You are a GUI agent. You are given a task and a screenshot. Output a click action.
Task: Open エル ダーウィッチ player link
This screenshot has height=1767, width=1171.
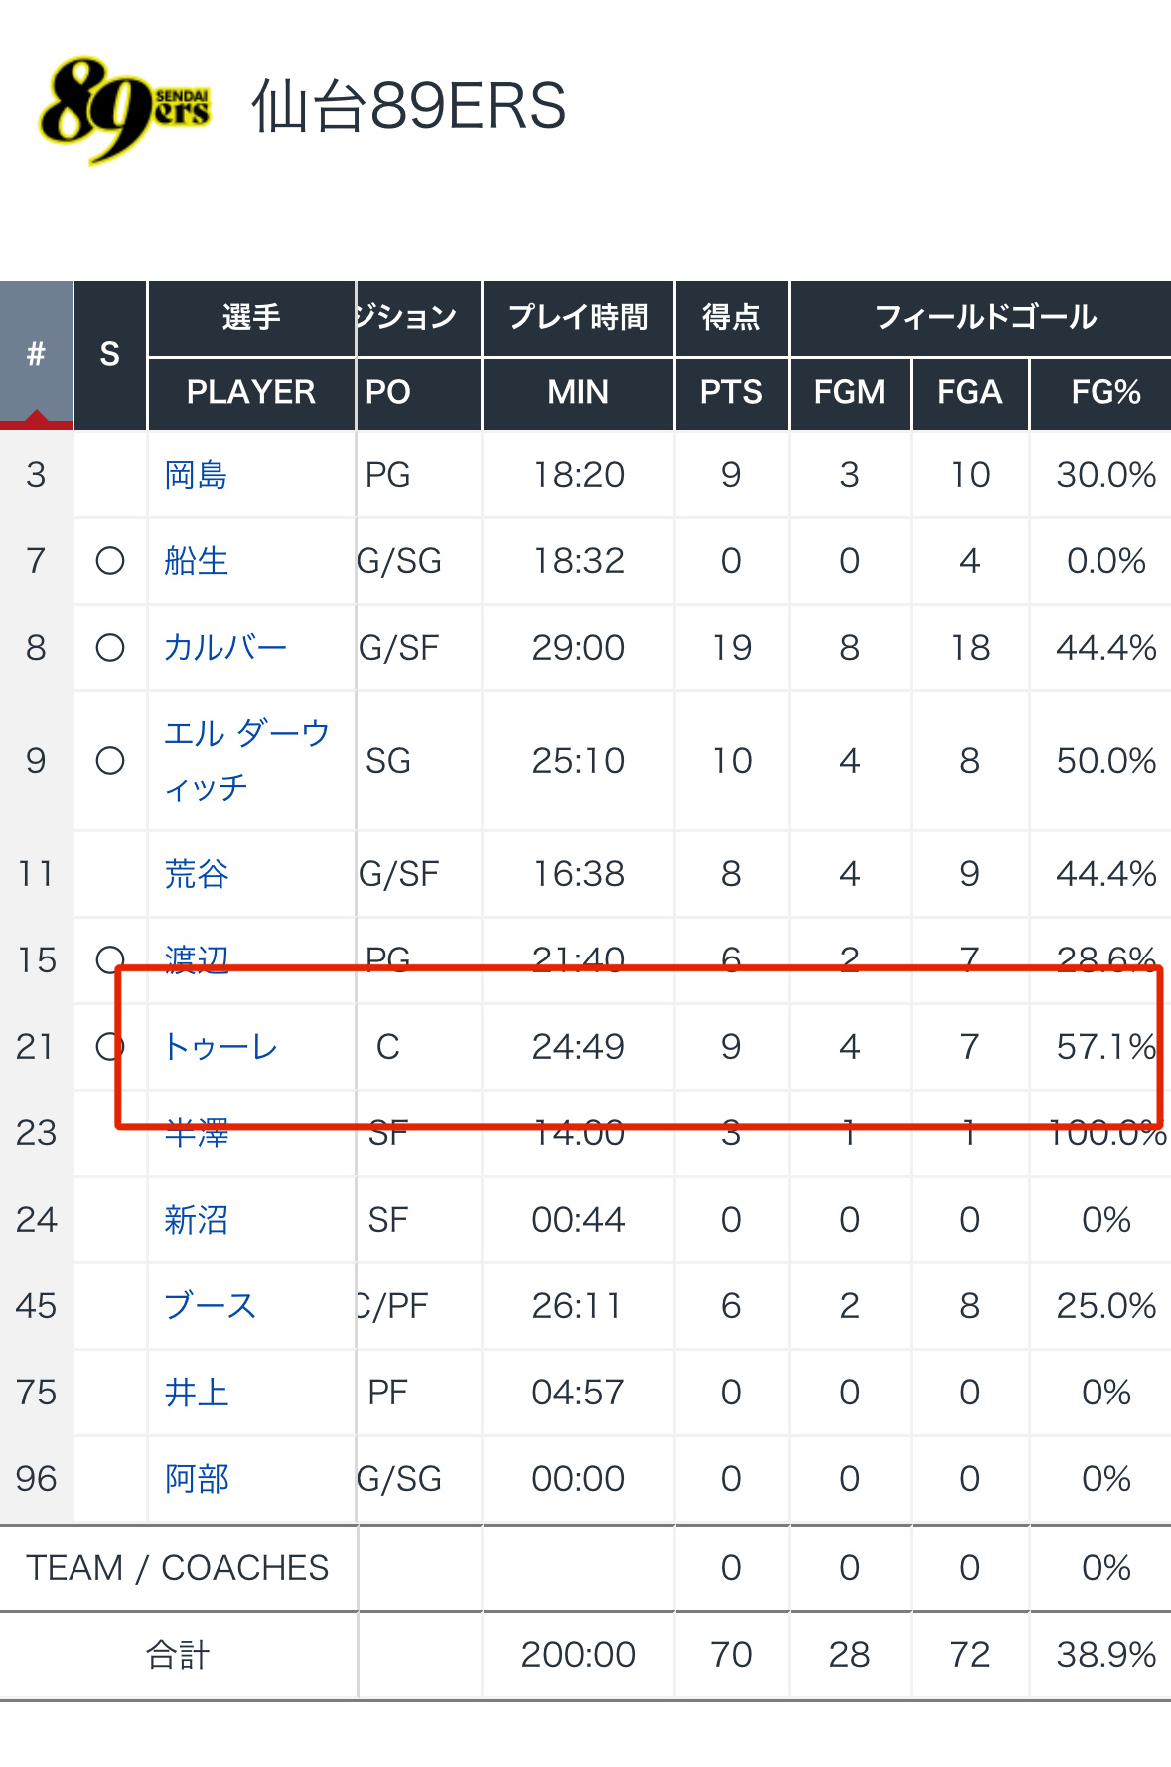pos(246,761)
